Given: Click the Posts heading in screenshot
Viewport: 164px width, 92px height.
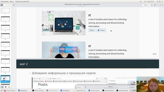Looking at the screenshot, I should [43, 85].
